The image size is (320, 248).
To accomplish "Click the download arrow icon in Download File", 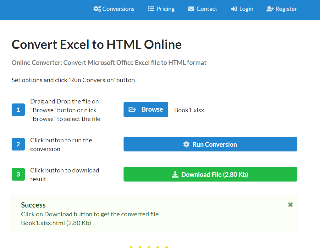I will [x=175, y=175].
